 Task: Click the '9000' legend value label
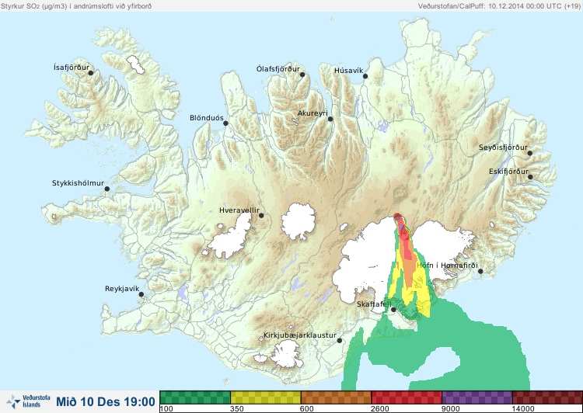pyautogui.click(x=450, y=409)
